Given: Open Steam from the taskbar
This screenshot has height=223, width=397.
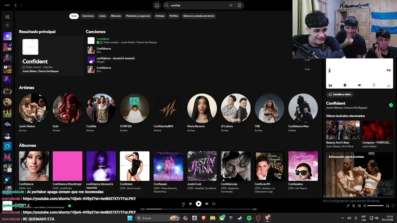Looking at the screenshot, I should tap(240, 218).
